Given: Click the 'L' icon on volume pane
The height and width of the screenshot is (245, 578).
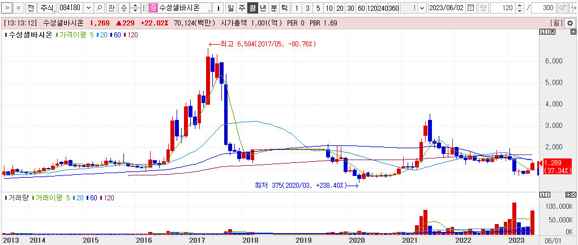Looking at the screenshot, I should point(542,195).
